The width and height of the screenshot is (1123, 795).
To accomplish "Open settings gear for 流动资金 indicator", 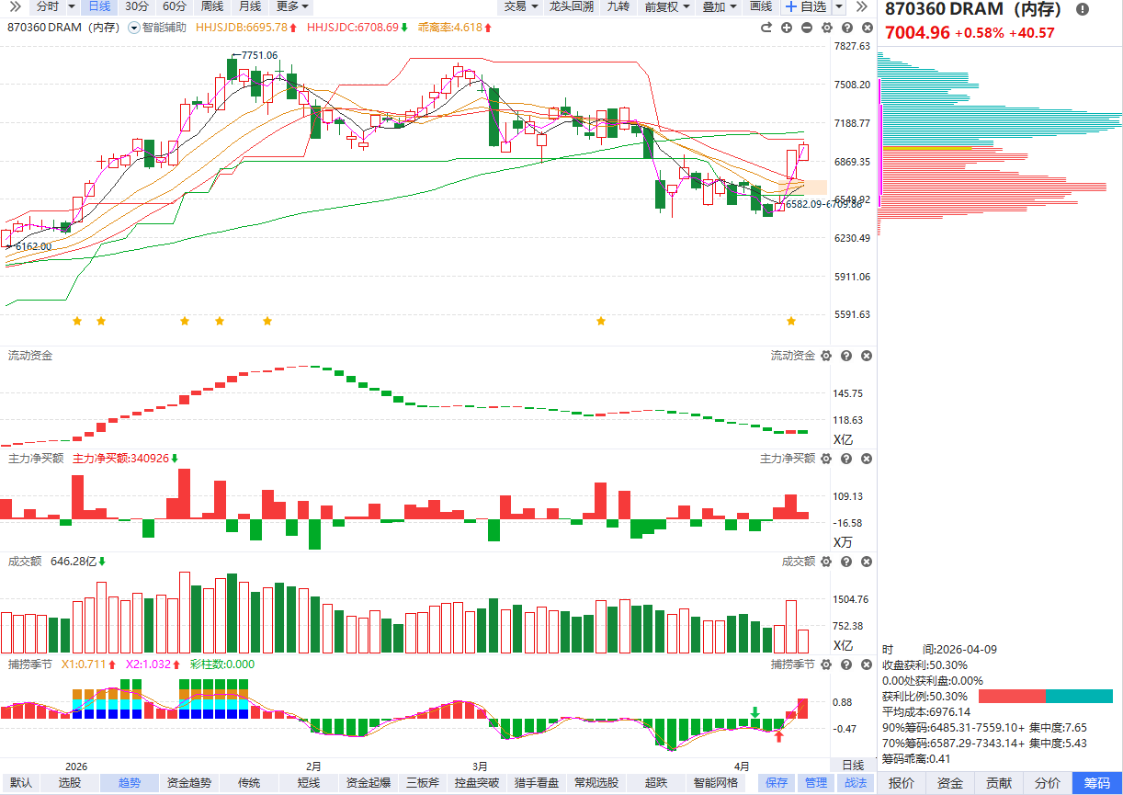I will point(825,356).
